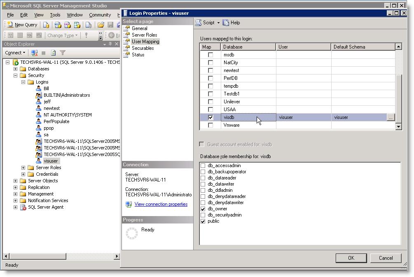Click the Back arrow navigation icon
Viewport: 414px width, 277px height.
[111, 35]
